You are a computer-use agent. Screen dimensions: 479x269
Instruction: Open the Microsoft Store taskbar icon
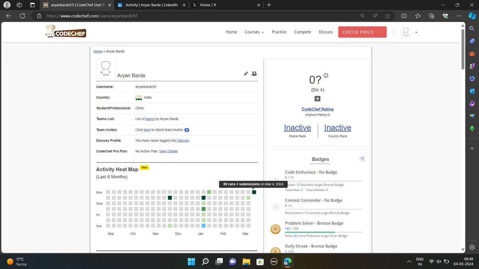(260, 262)
